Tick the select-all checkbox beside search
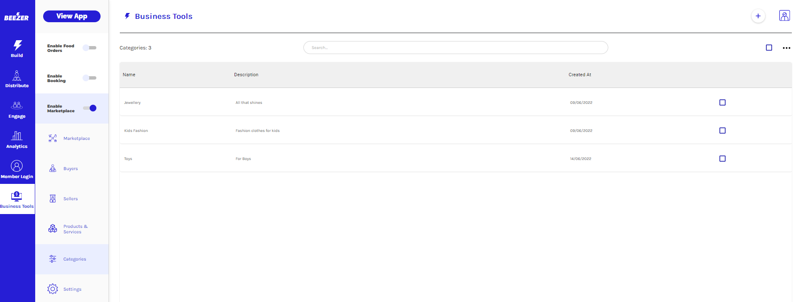This screenshot has width=796, height=302. [x=769, y=48]
